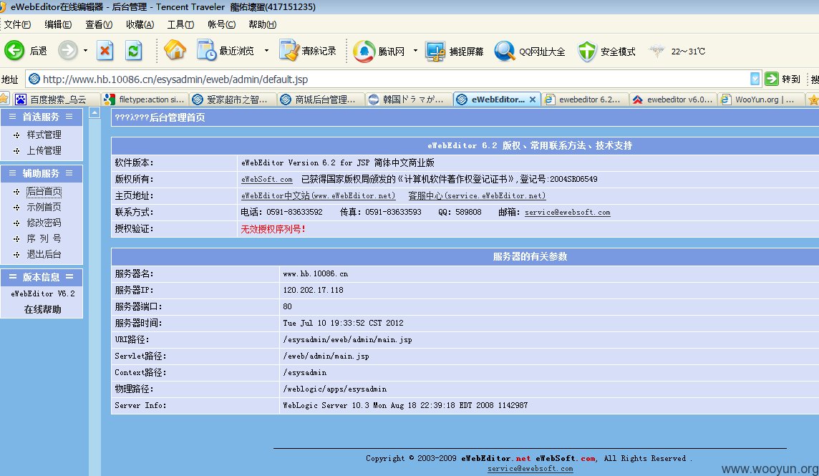
Task: Click the green Refresh page icon
Action: coord(134,51)
